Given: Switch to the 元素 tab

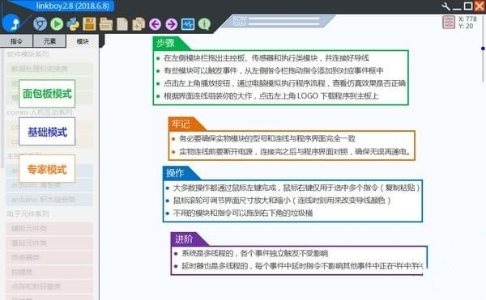Looking at the screenshot, I should tap(49, 41).
